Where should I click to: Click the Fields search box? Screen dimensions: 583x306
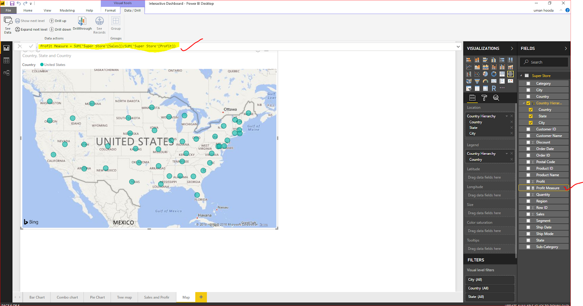pyautogui.click(x=544, y=62)
